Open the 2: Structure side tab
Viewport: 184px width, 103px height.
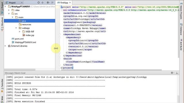click(2, 24)
